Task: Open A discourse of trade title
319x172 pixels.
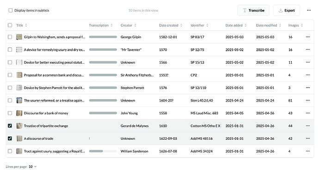Action: [x=39, y=138]
